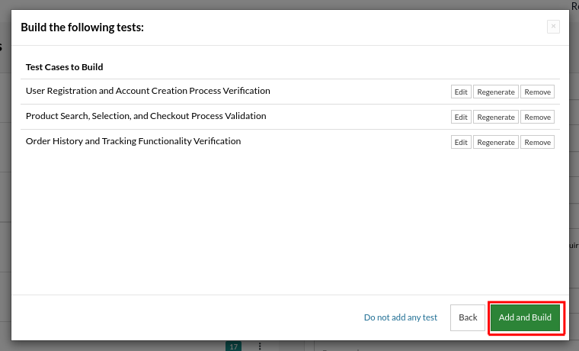Remove the Order History test case
Viewport: 579px width, 351px height.
(537, 143)
